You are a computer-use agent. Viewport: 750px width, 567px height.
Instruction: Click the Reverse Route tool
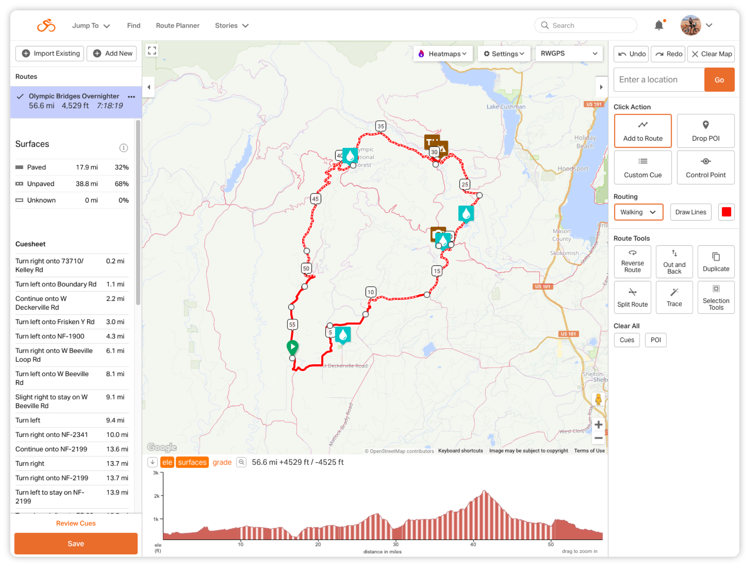(632, 262)
